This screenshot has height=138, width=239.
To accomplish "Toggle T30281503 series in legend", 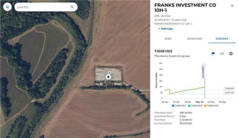I will coord(211,106).
